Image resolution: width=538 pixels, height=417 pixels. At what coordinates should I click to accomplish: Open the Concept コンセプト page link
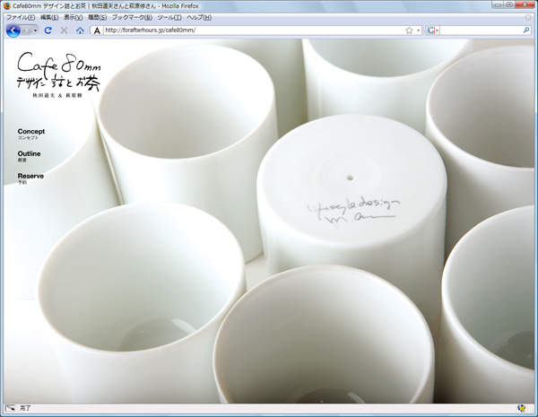(31, 134)
